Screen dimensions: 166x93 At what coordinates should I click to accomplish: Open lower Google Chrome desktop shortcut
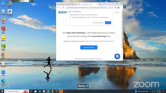coord(3,56)
